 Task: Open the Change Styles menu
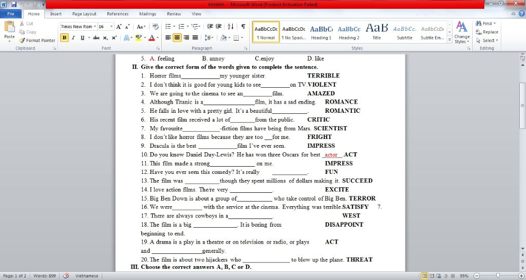tap(462, 32)
